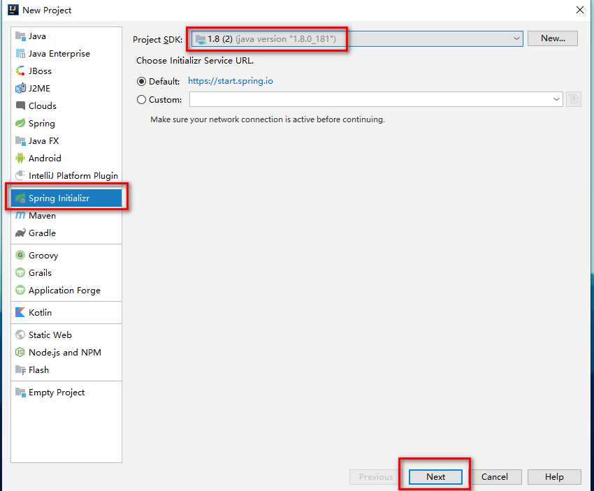Click the Previous button
This screenshot has width=594, height=491.
[x=376, y=476]
